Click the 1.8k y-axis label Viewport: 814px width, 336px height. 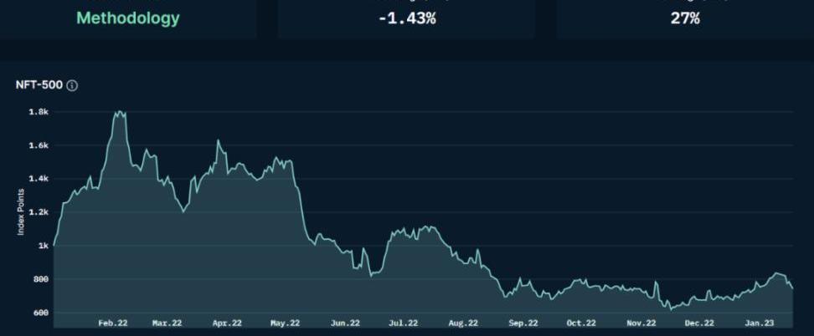point(39,111)
